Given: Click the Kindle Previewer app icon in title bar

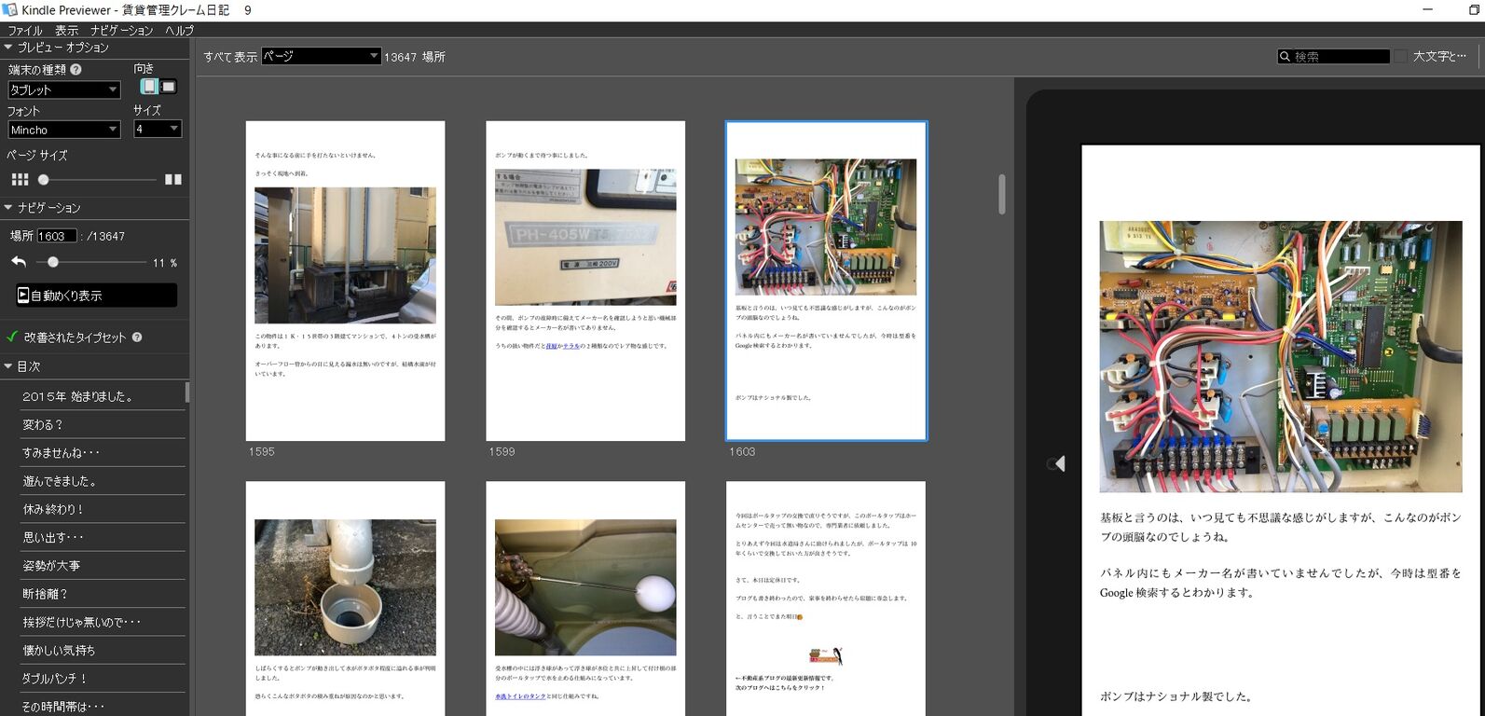Looking at the screenshot, I should (9, 9).
